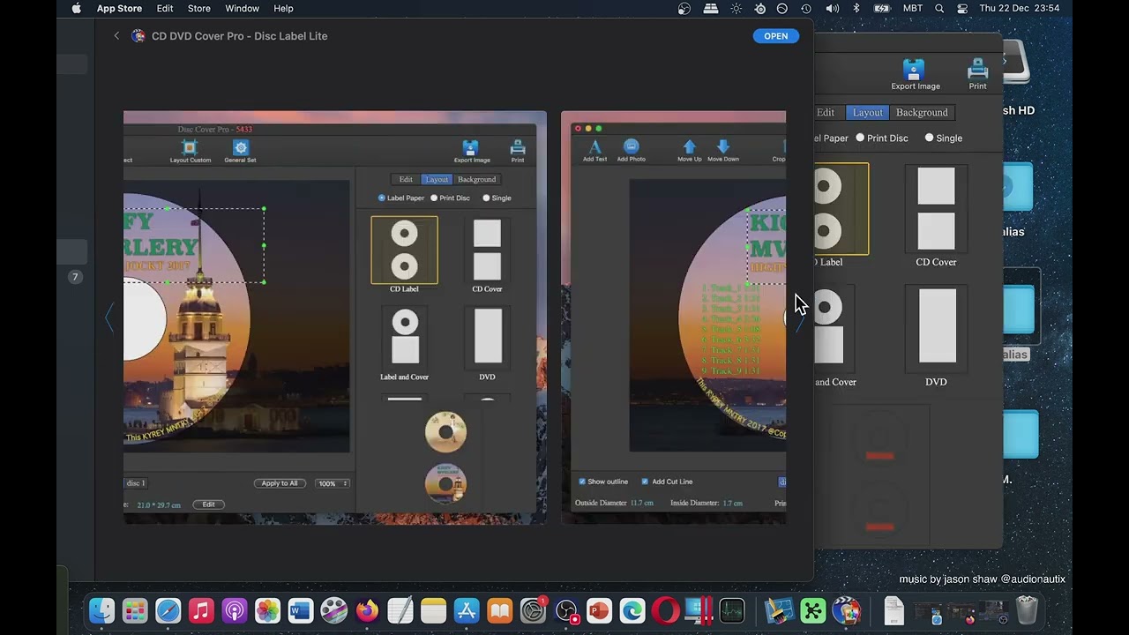Open Books from the Dock
This screenshot has height=635, width=1129.
click(x=499, y=610)
